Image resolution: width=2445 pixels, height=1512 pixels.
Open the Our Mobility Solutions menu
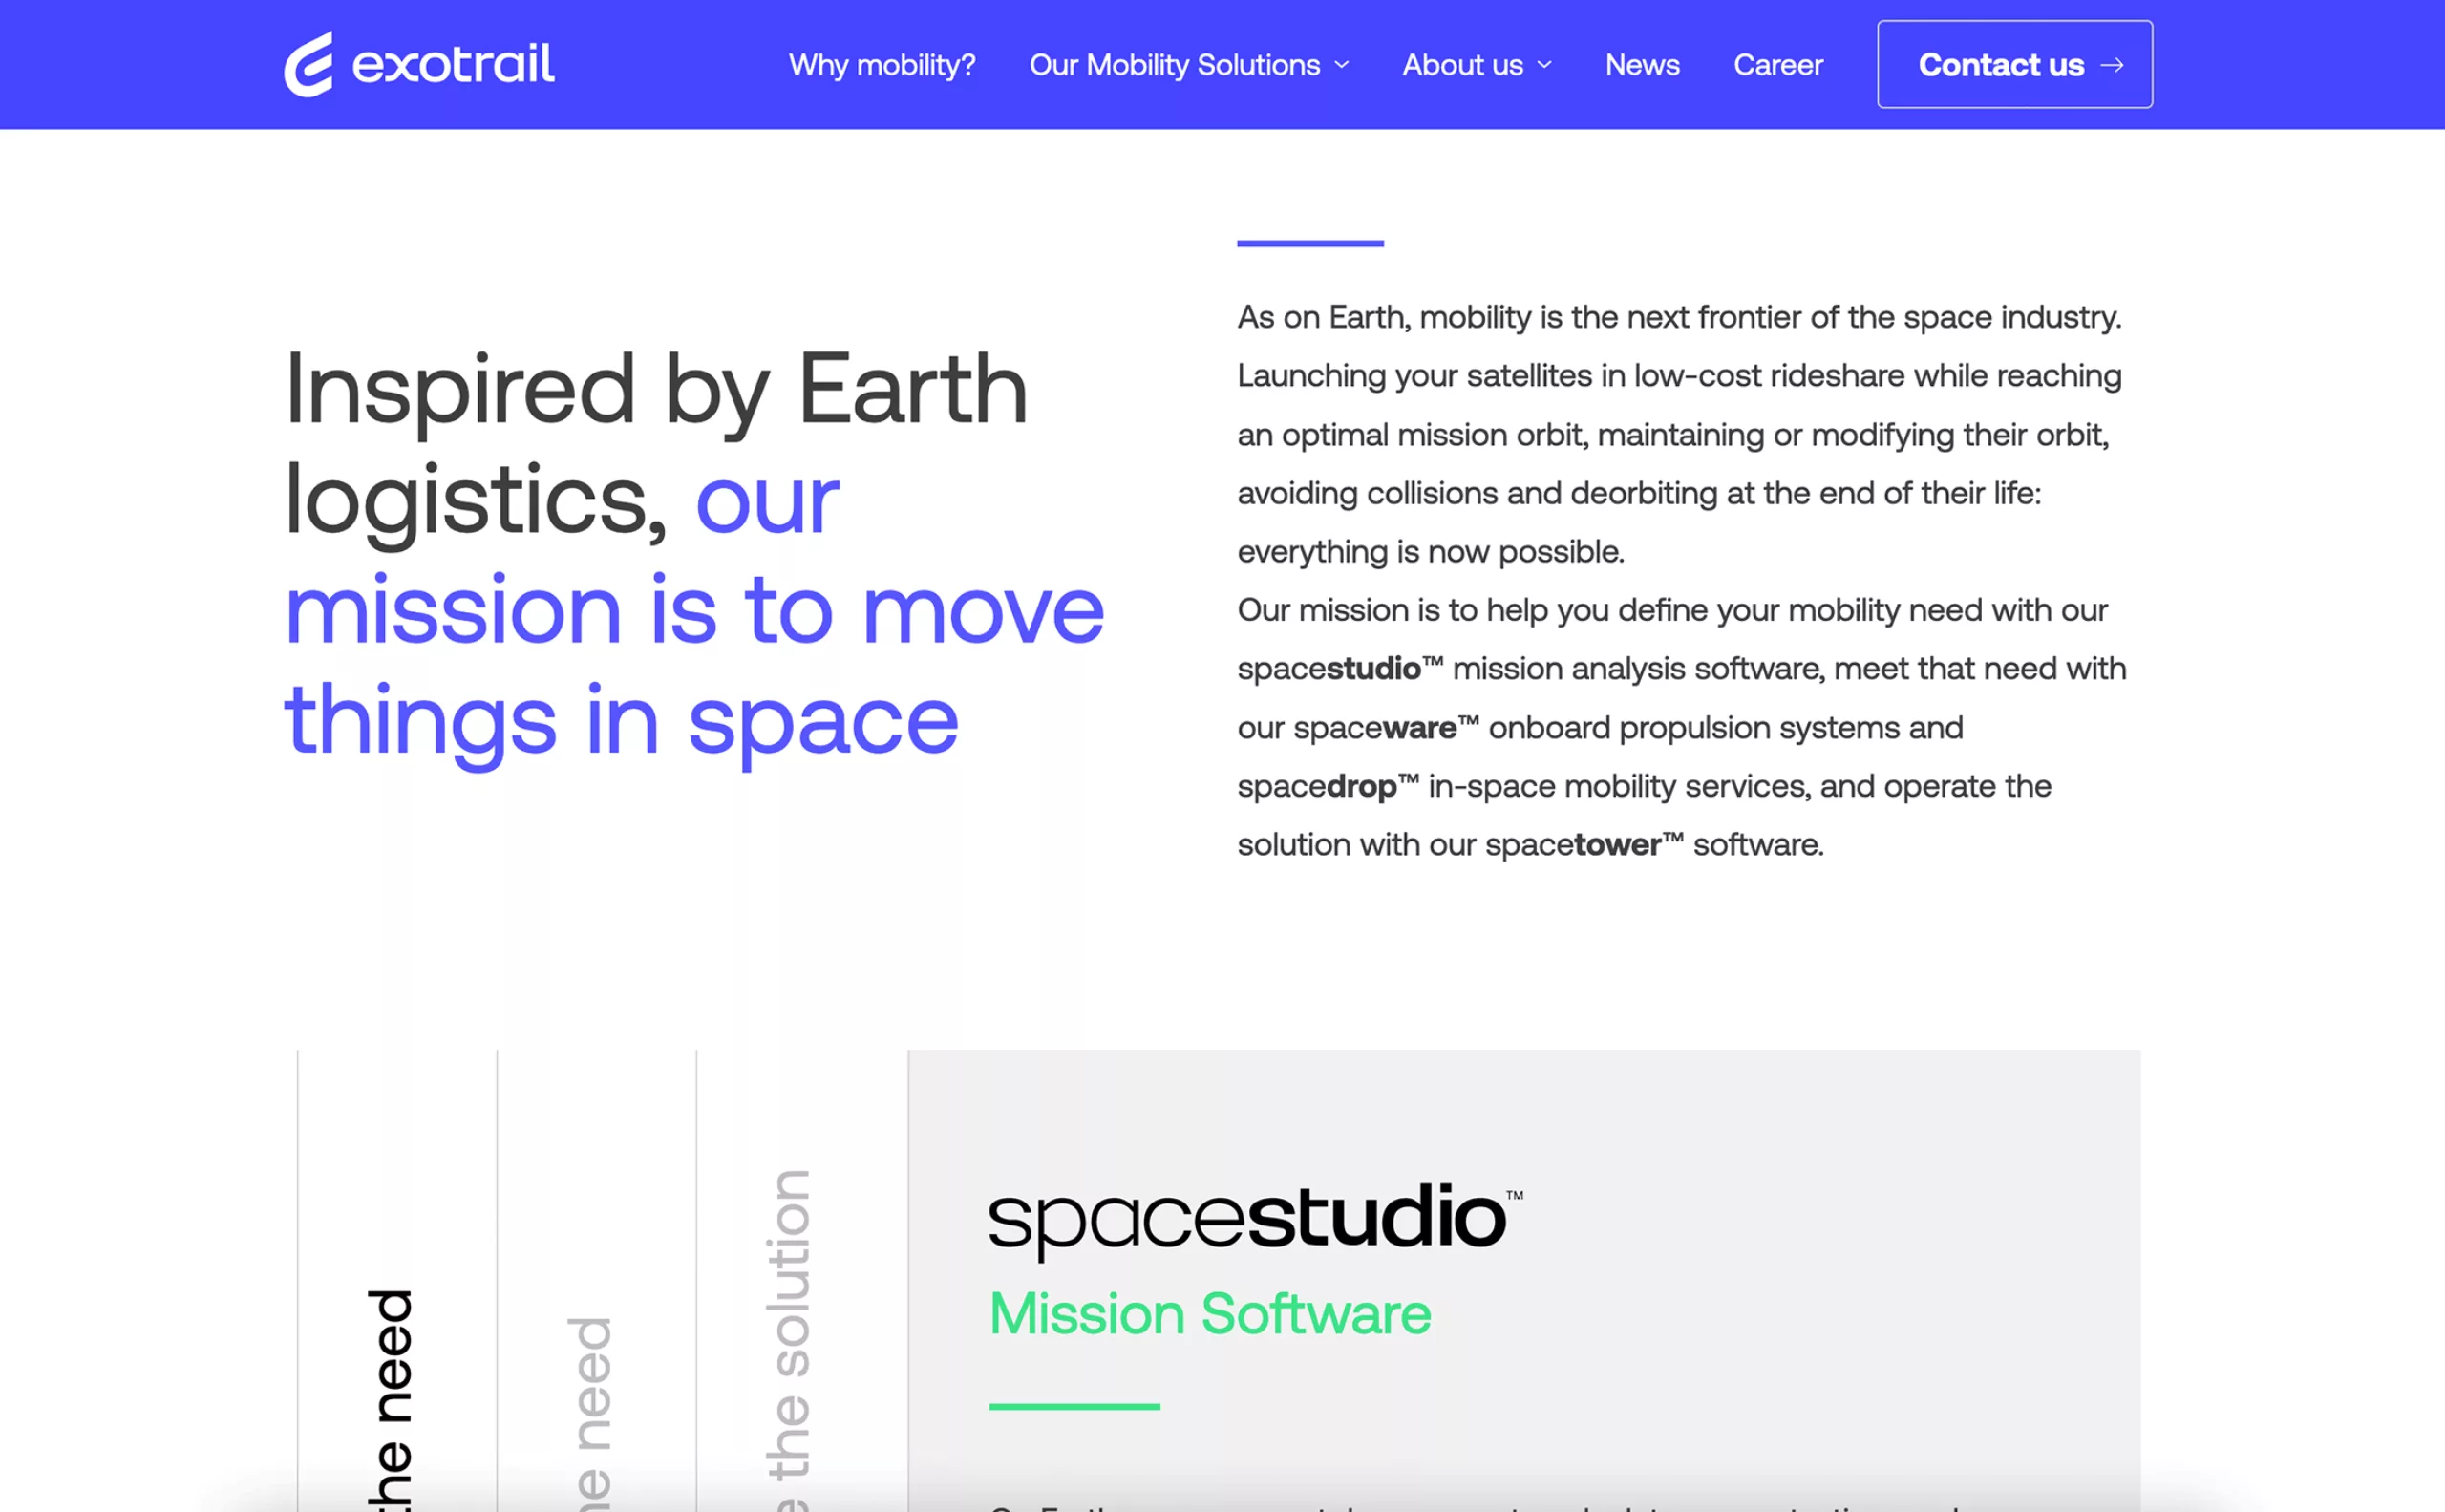tap(1174, 65)
